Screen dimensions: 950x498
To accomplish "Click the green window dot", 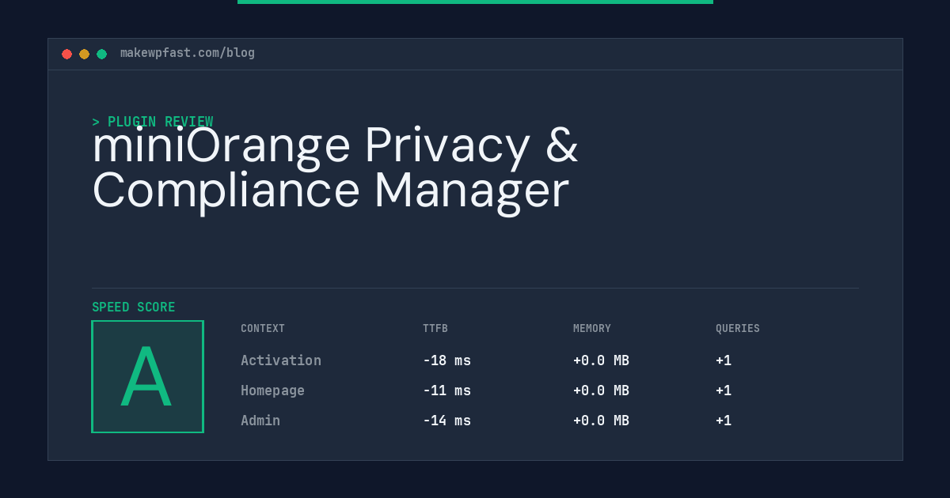I will click(x=102, y=54).
